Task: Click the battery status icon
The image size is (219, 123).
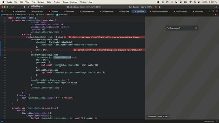Action: click(185, 2)
